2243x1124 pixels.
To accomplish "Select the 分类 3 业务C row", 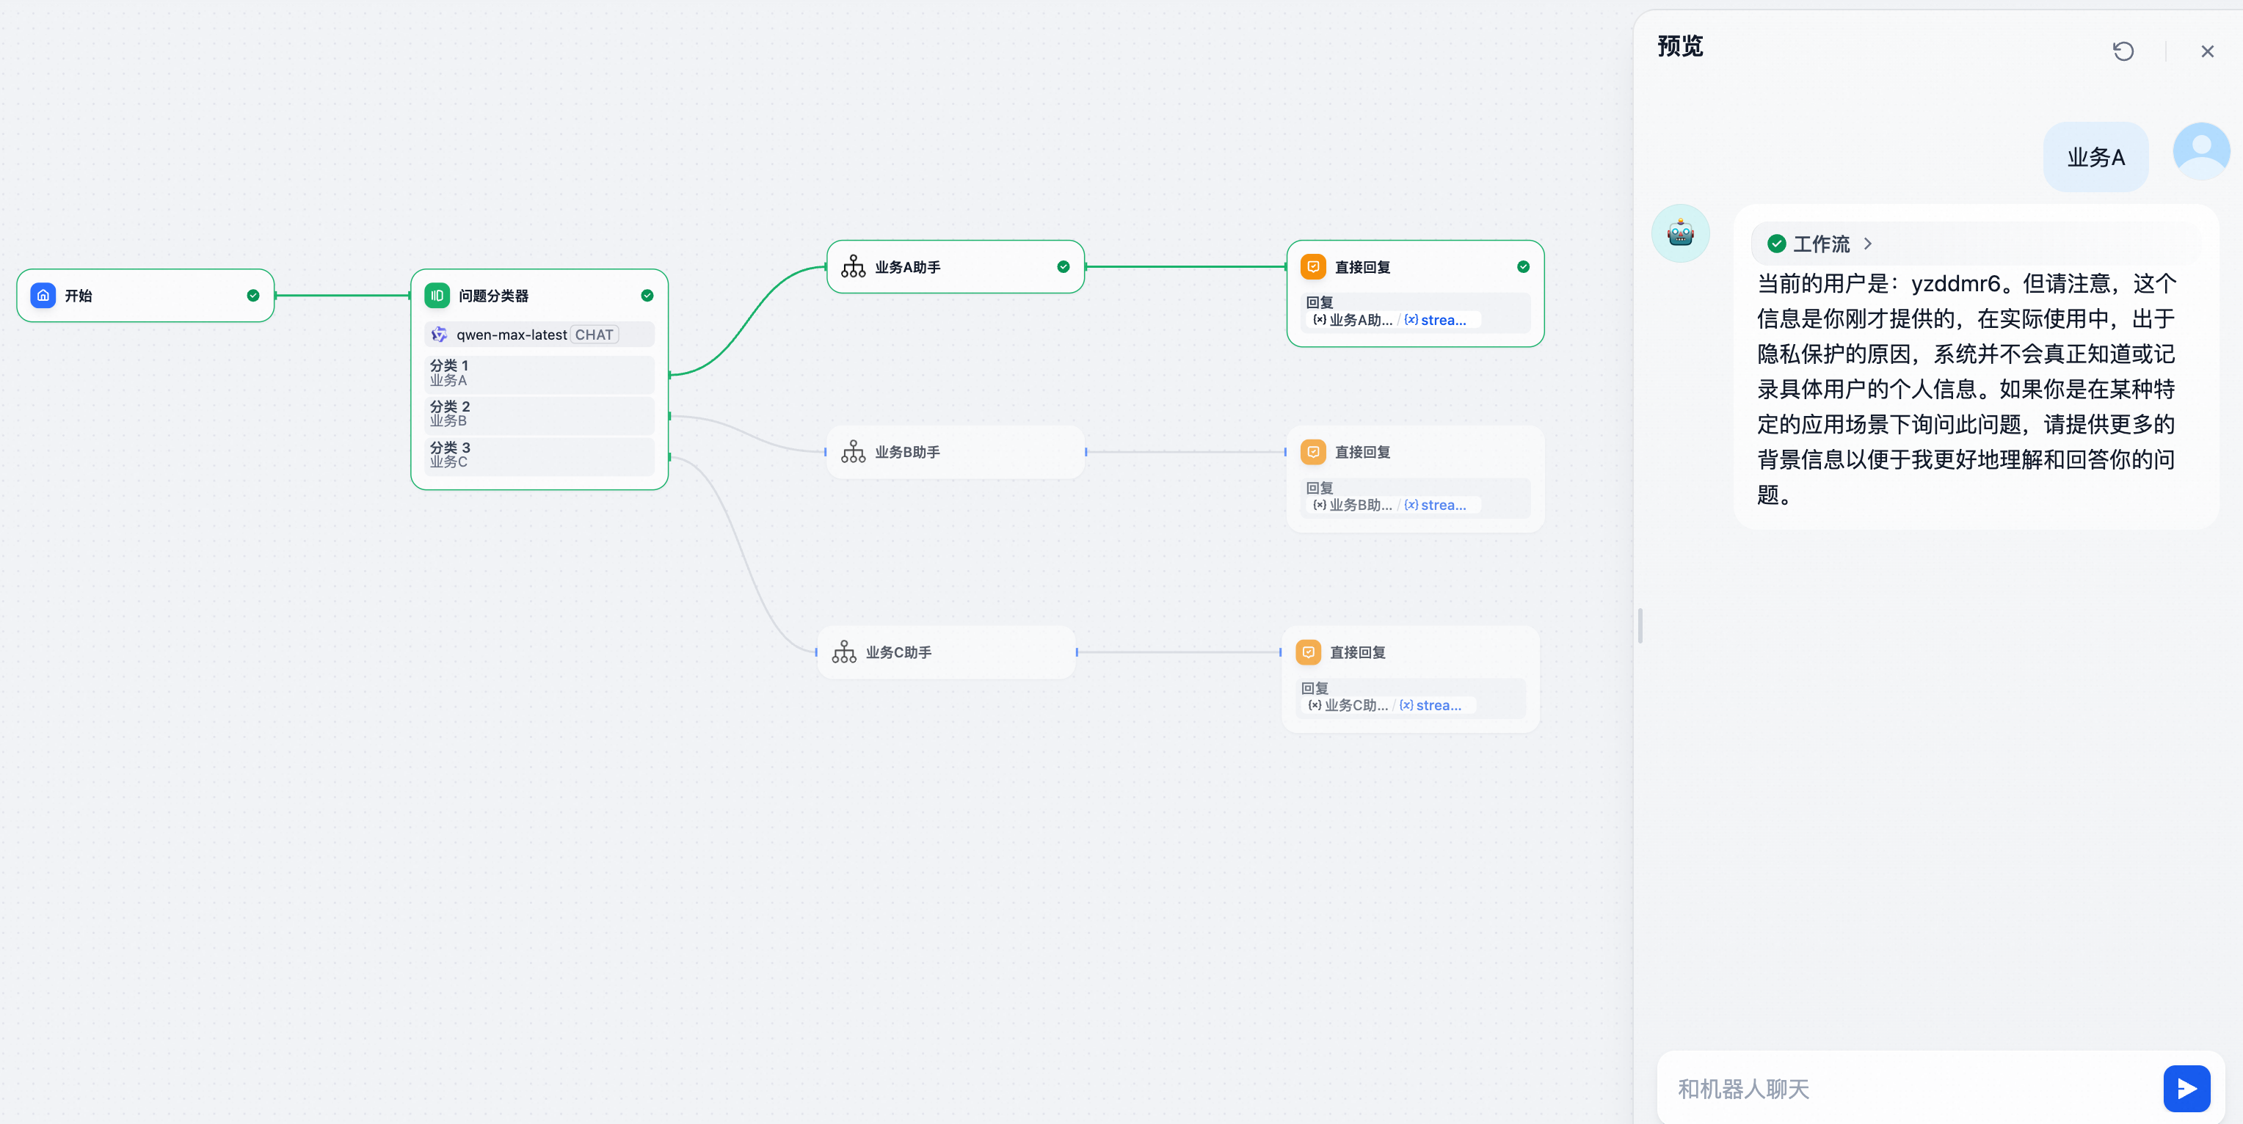I will tap(539, 456).
